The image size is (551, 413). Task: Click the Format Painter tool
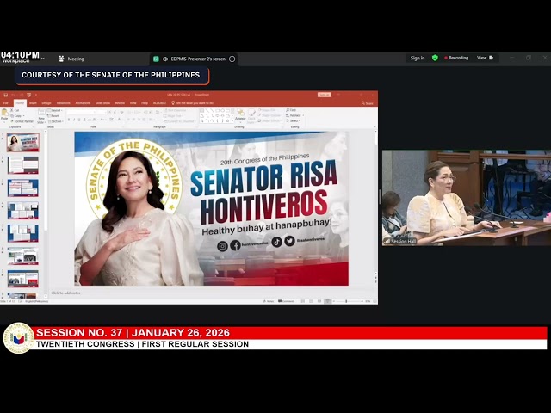22,121
